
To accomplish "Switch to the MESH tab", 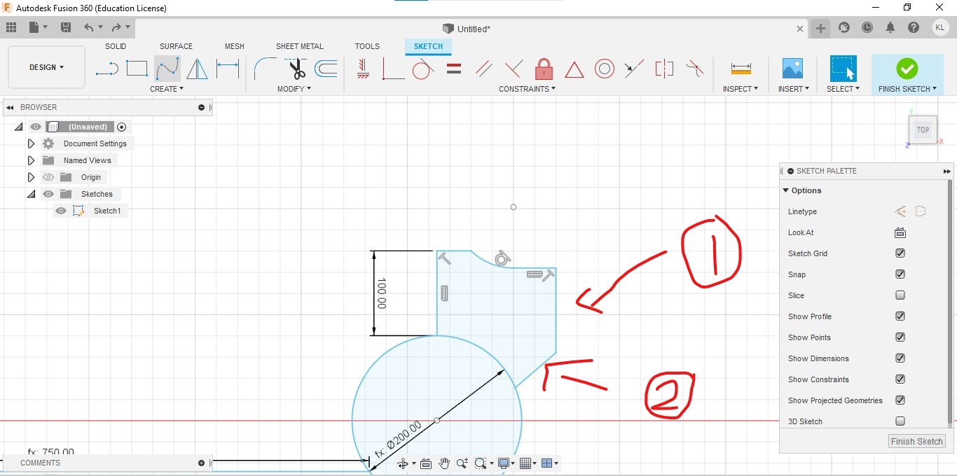I will coord(235,46).
